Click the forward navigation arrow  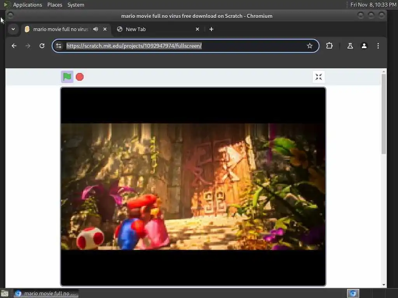pos(28,46)
